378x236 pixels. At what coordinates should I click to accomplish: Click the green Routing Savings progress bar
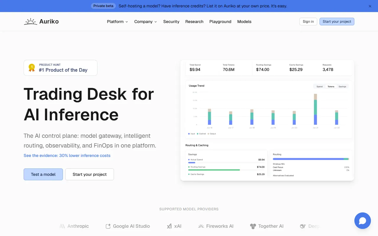[214, 170]
